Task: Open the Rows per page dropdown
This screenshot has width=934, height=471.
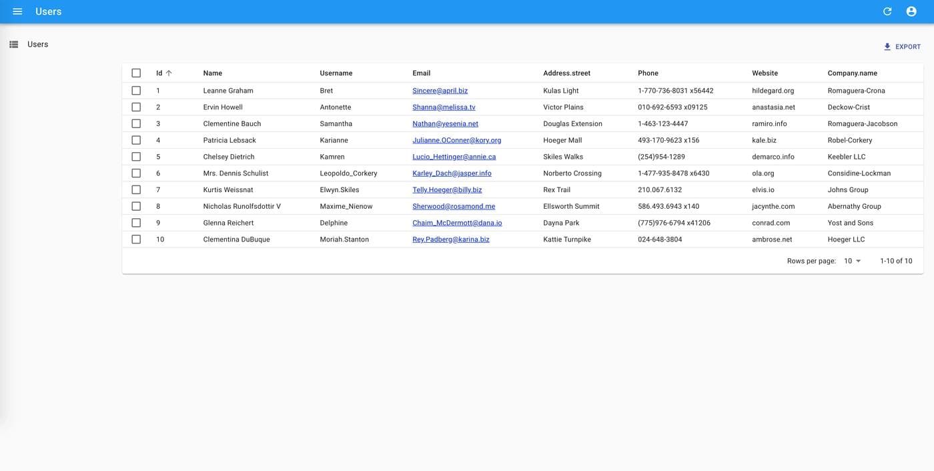Action: (852, 261)
